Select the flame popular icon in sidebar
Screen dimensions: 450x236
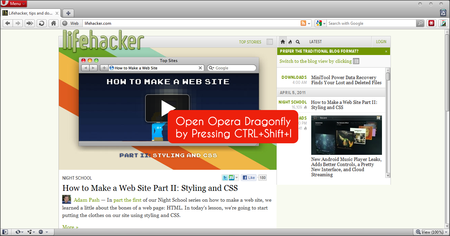click(290, 42)
